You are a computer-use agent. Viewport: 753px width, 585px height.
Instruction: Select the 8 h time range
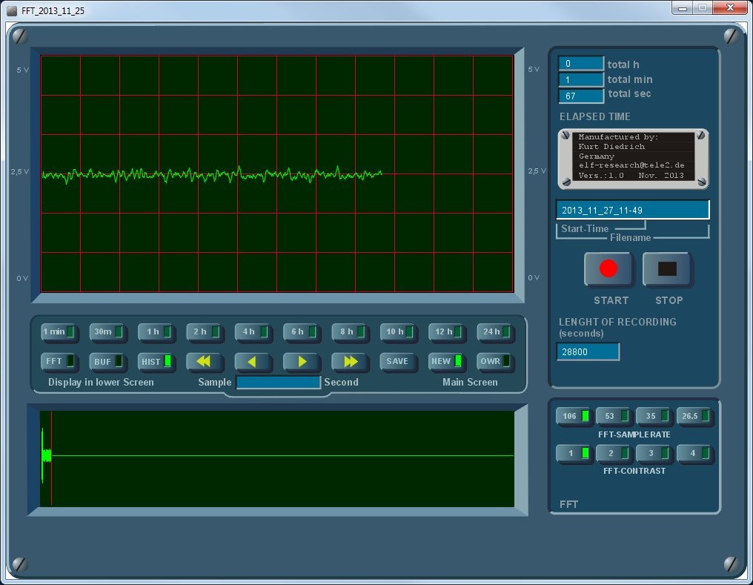coord(349,332)
